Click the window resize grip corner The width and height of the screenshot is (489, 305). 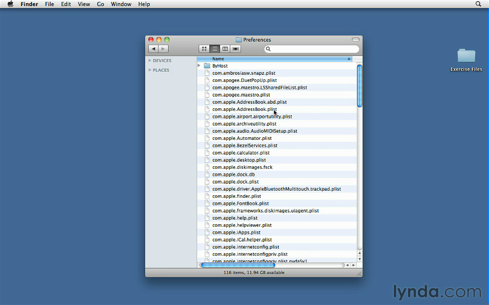[x=359, y=273]
